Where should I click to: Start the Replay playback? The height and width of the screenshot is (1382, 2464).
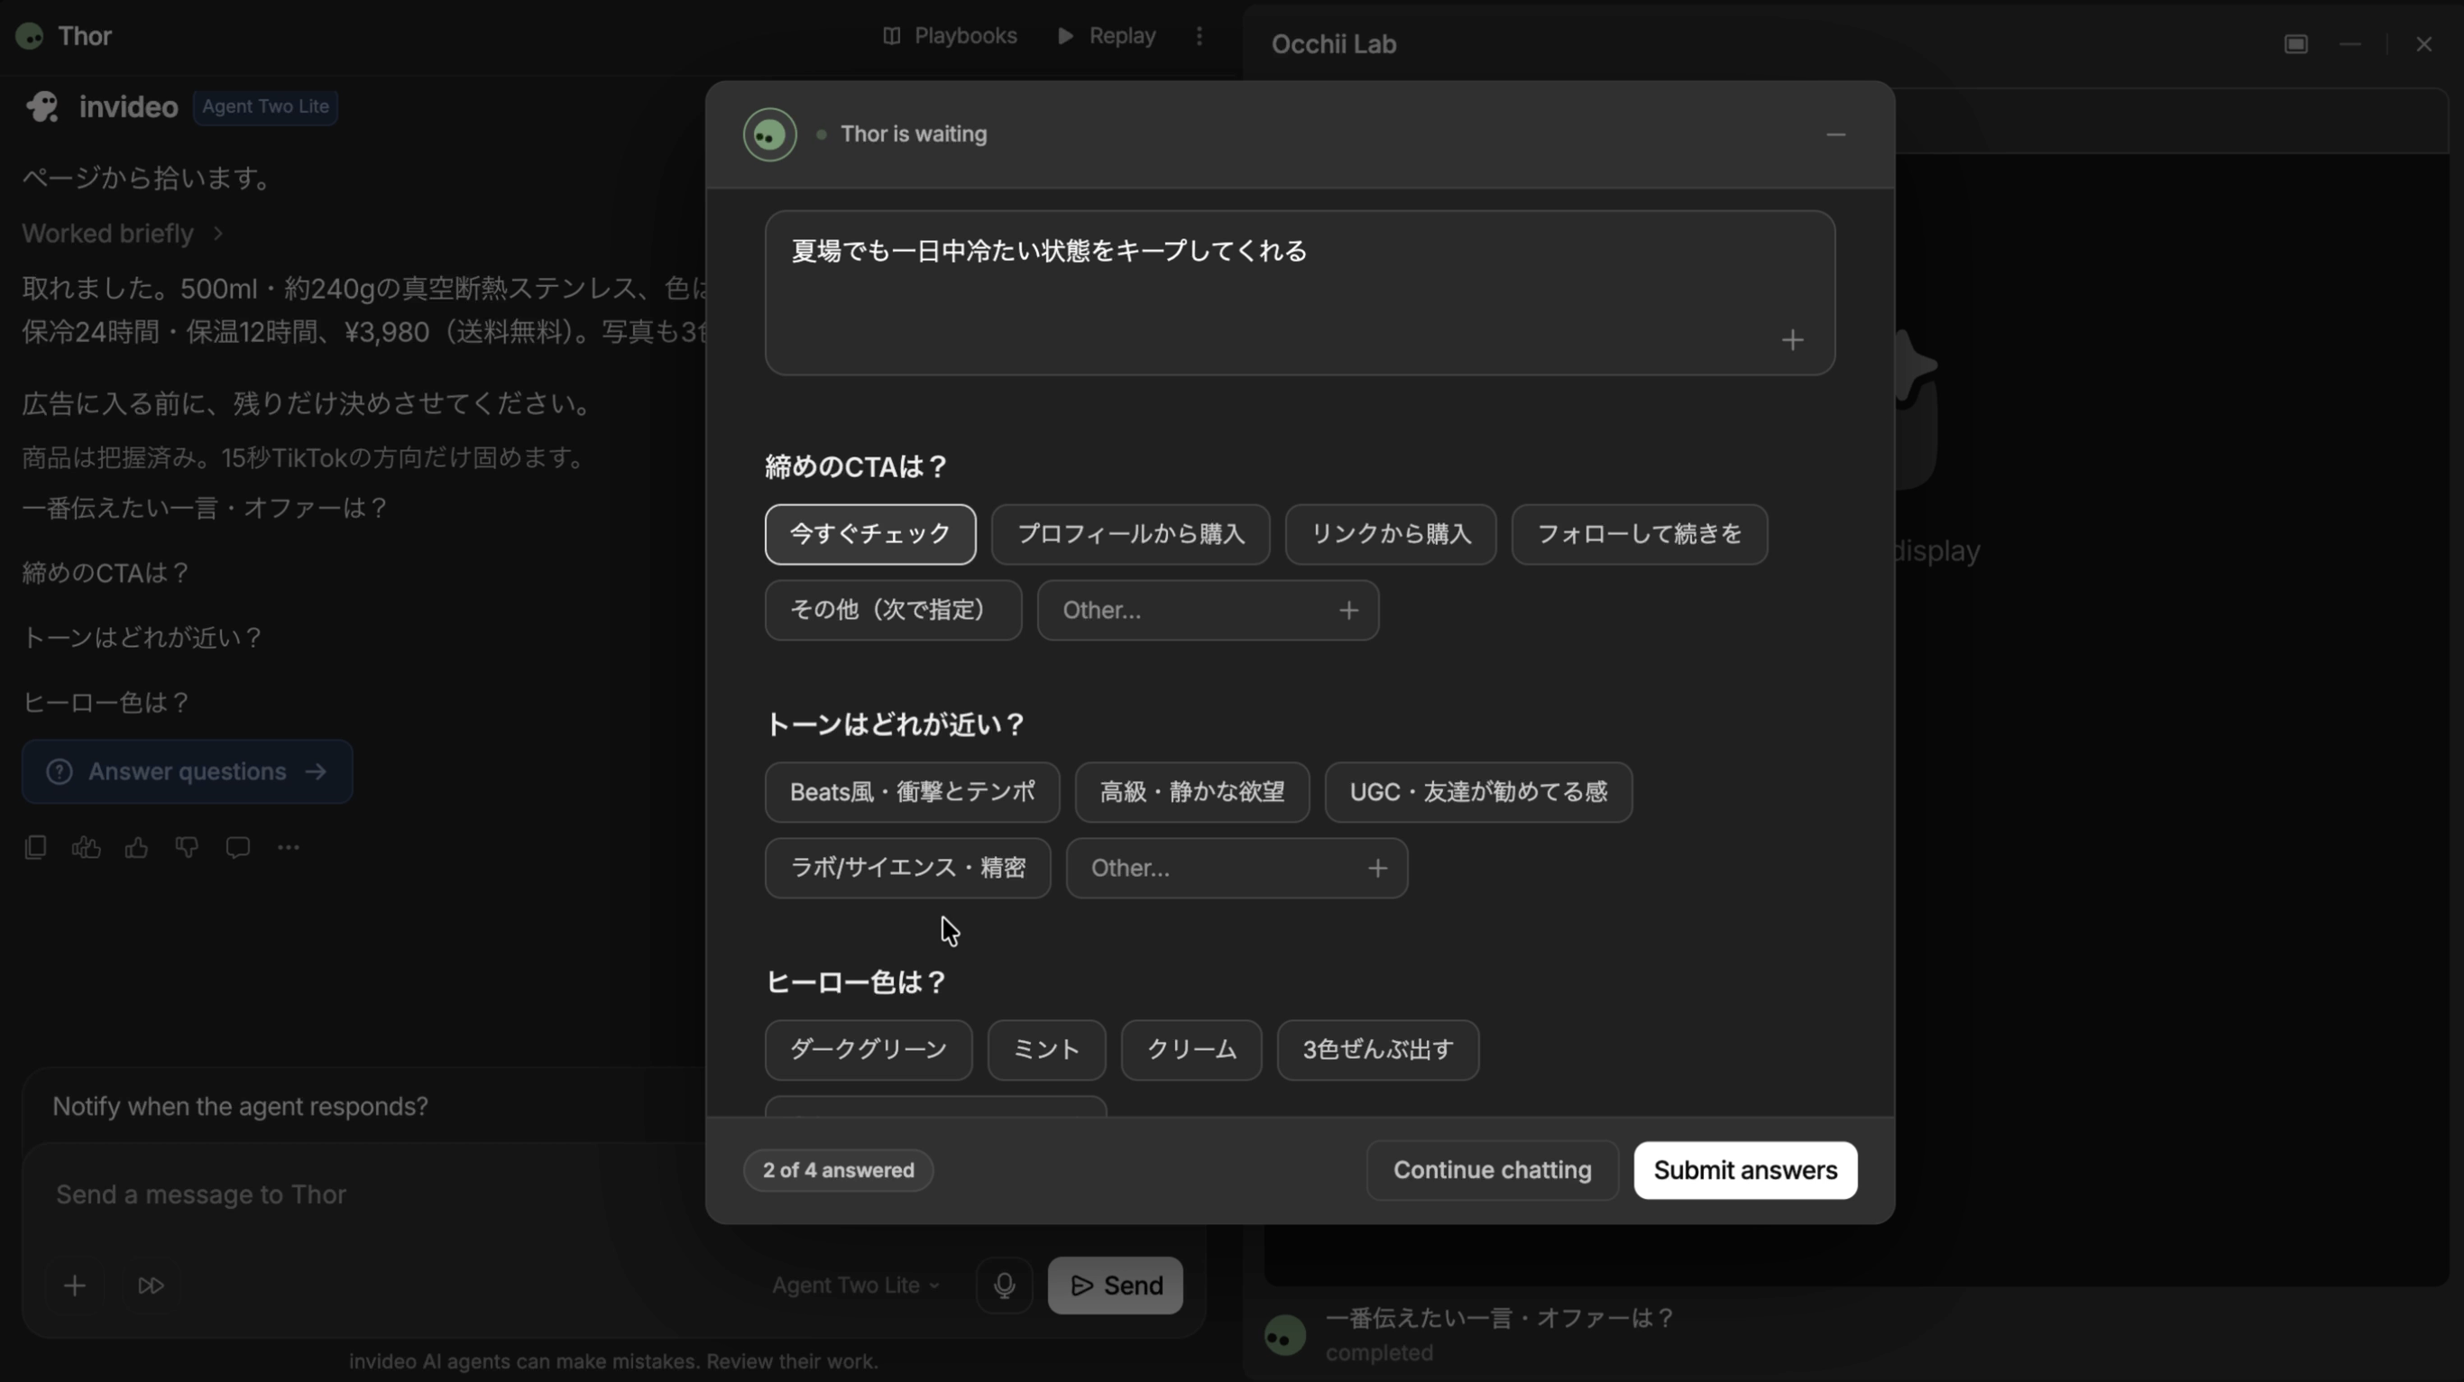point(1106,36)
